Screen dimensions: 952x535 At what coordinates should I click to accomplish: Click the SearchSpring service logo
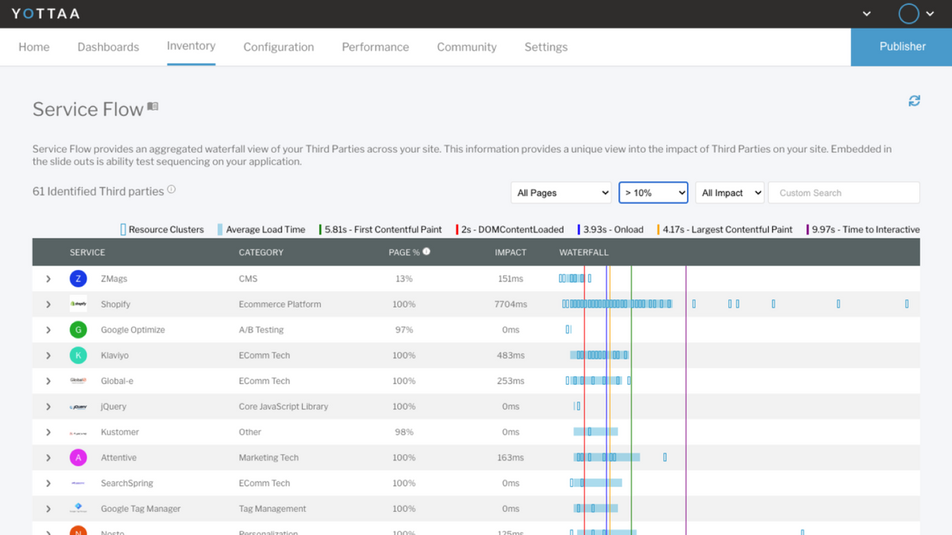[78, 483]
